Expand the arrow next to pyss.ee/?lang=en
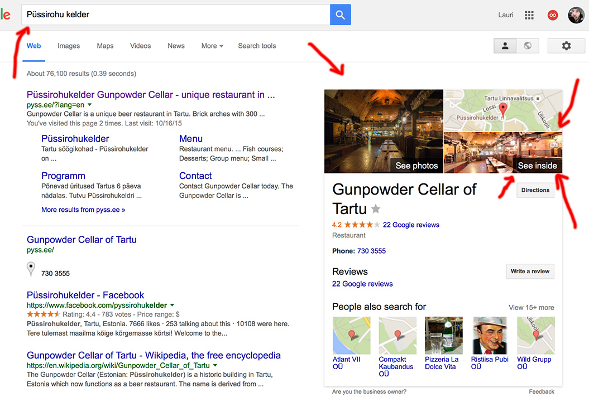Image resolution: width=589 pixels, height=402 pixels. [90, 105]
